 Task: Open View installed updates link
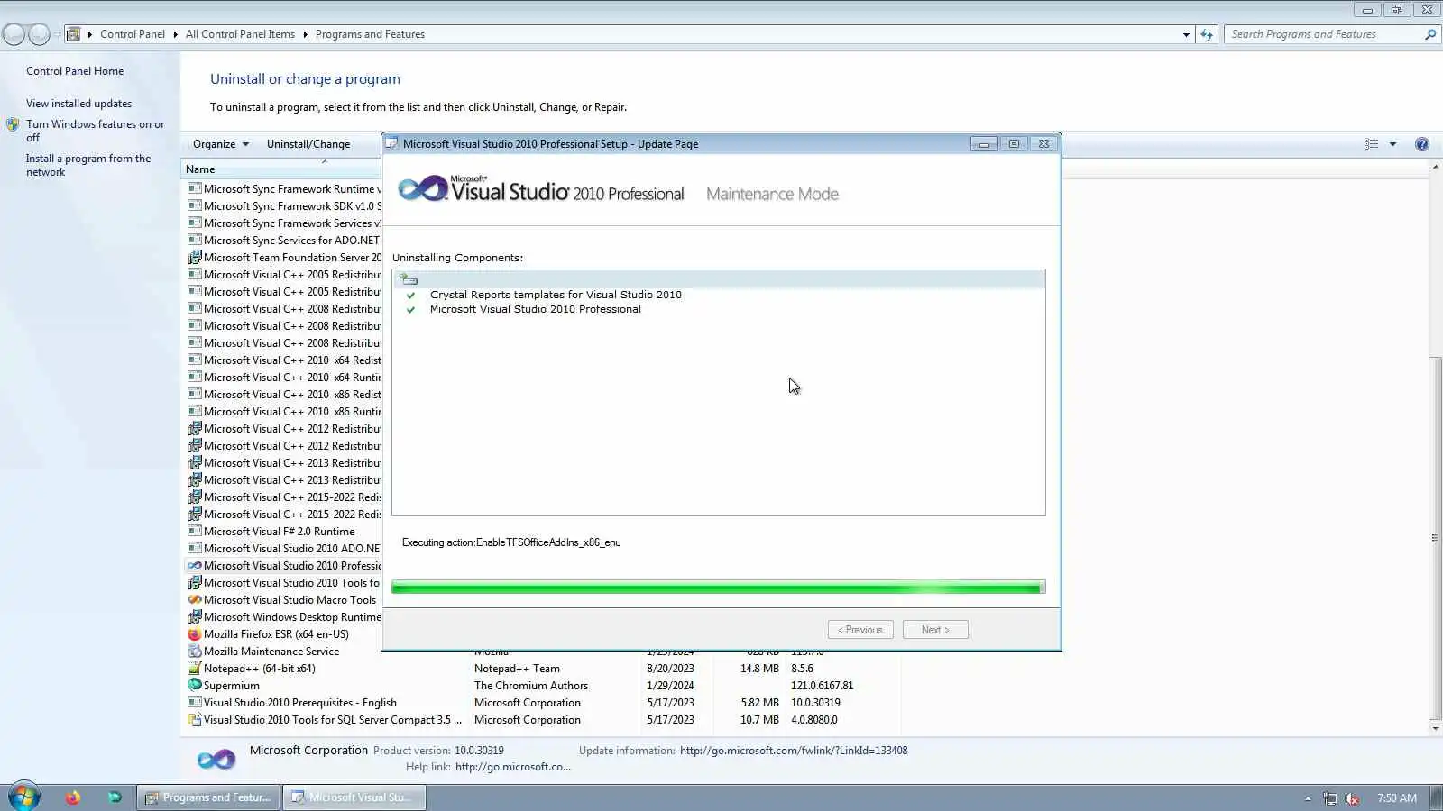coord(78,104)
